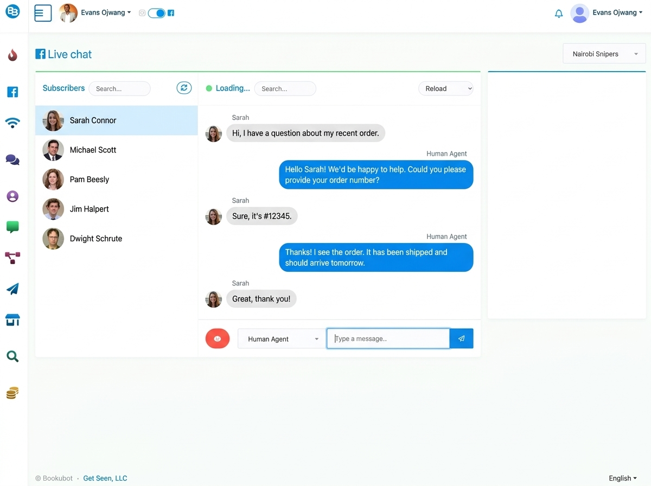Toggle the Instagram/Facebook platform switch
651x486 pixels.
[157, 13]
